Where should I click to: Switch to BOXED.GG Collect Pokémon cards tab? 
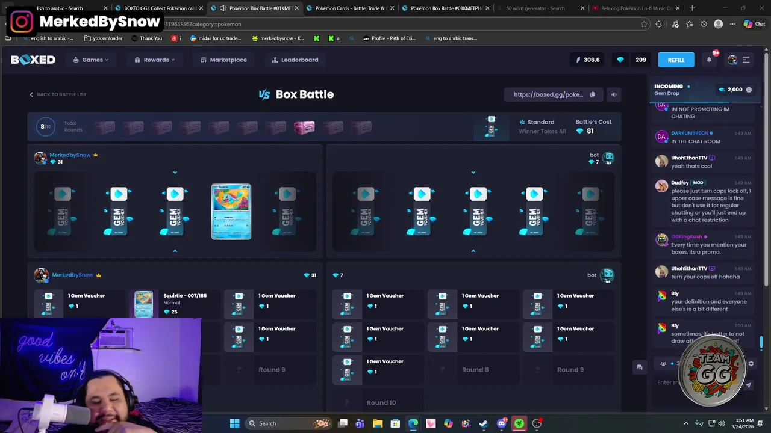[x=160, y=8]
